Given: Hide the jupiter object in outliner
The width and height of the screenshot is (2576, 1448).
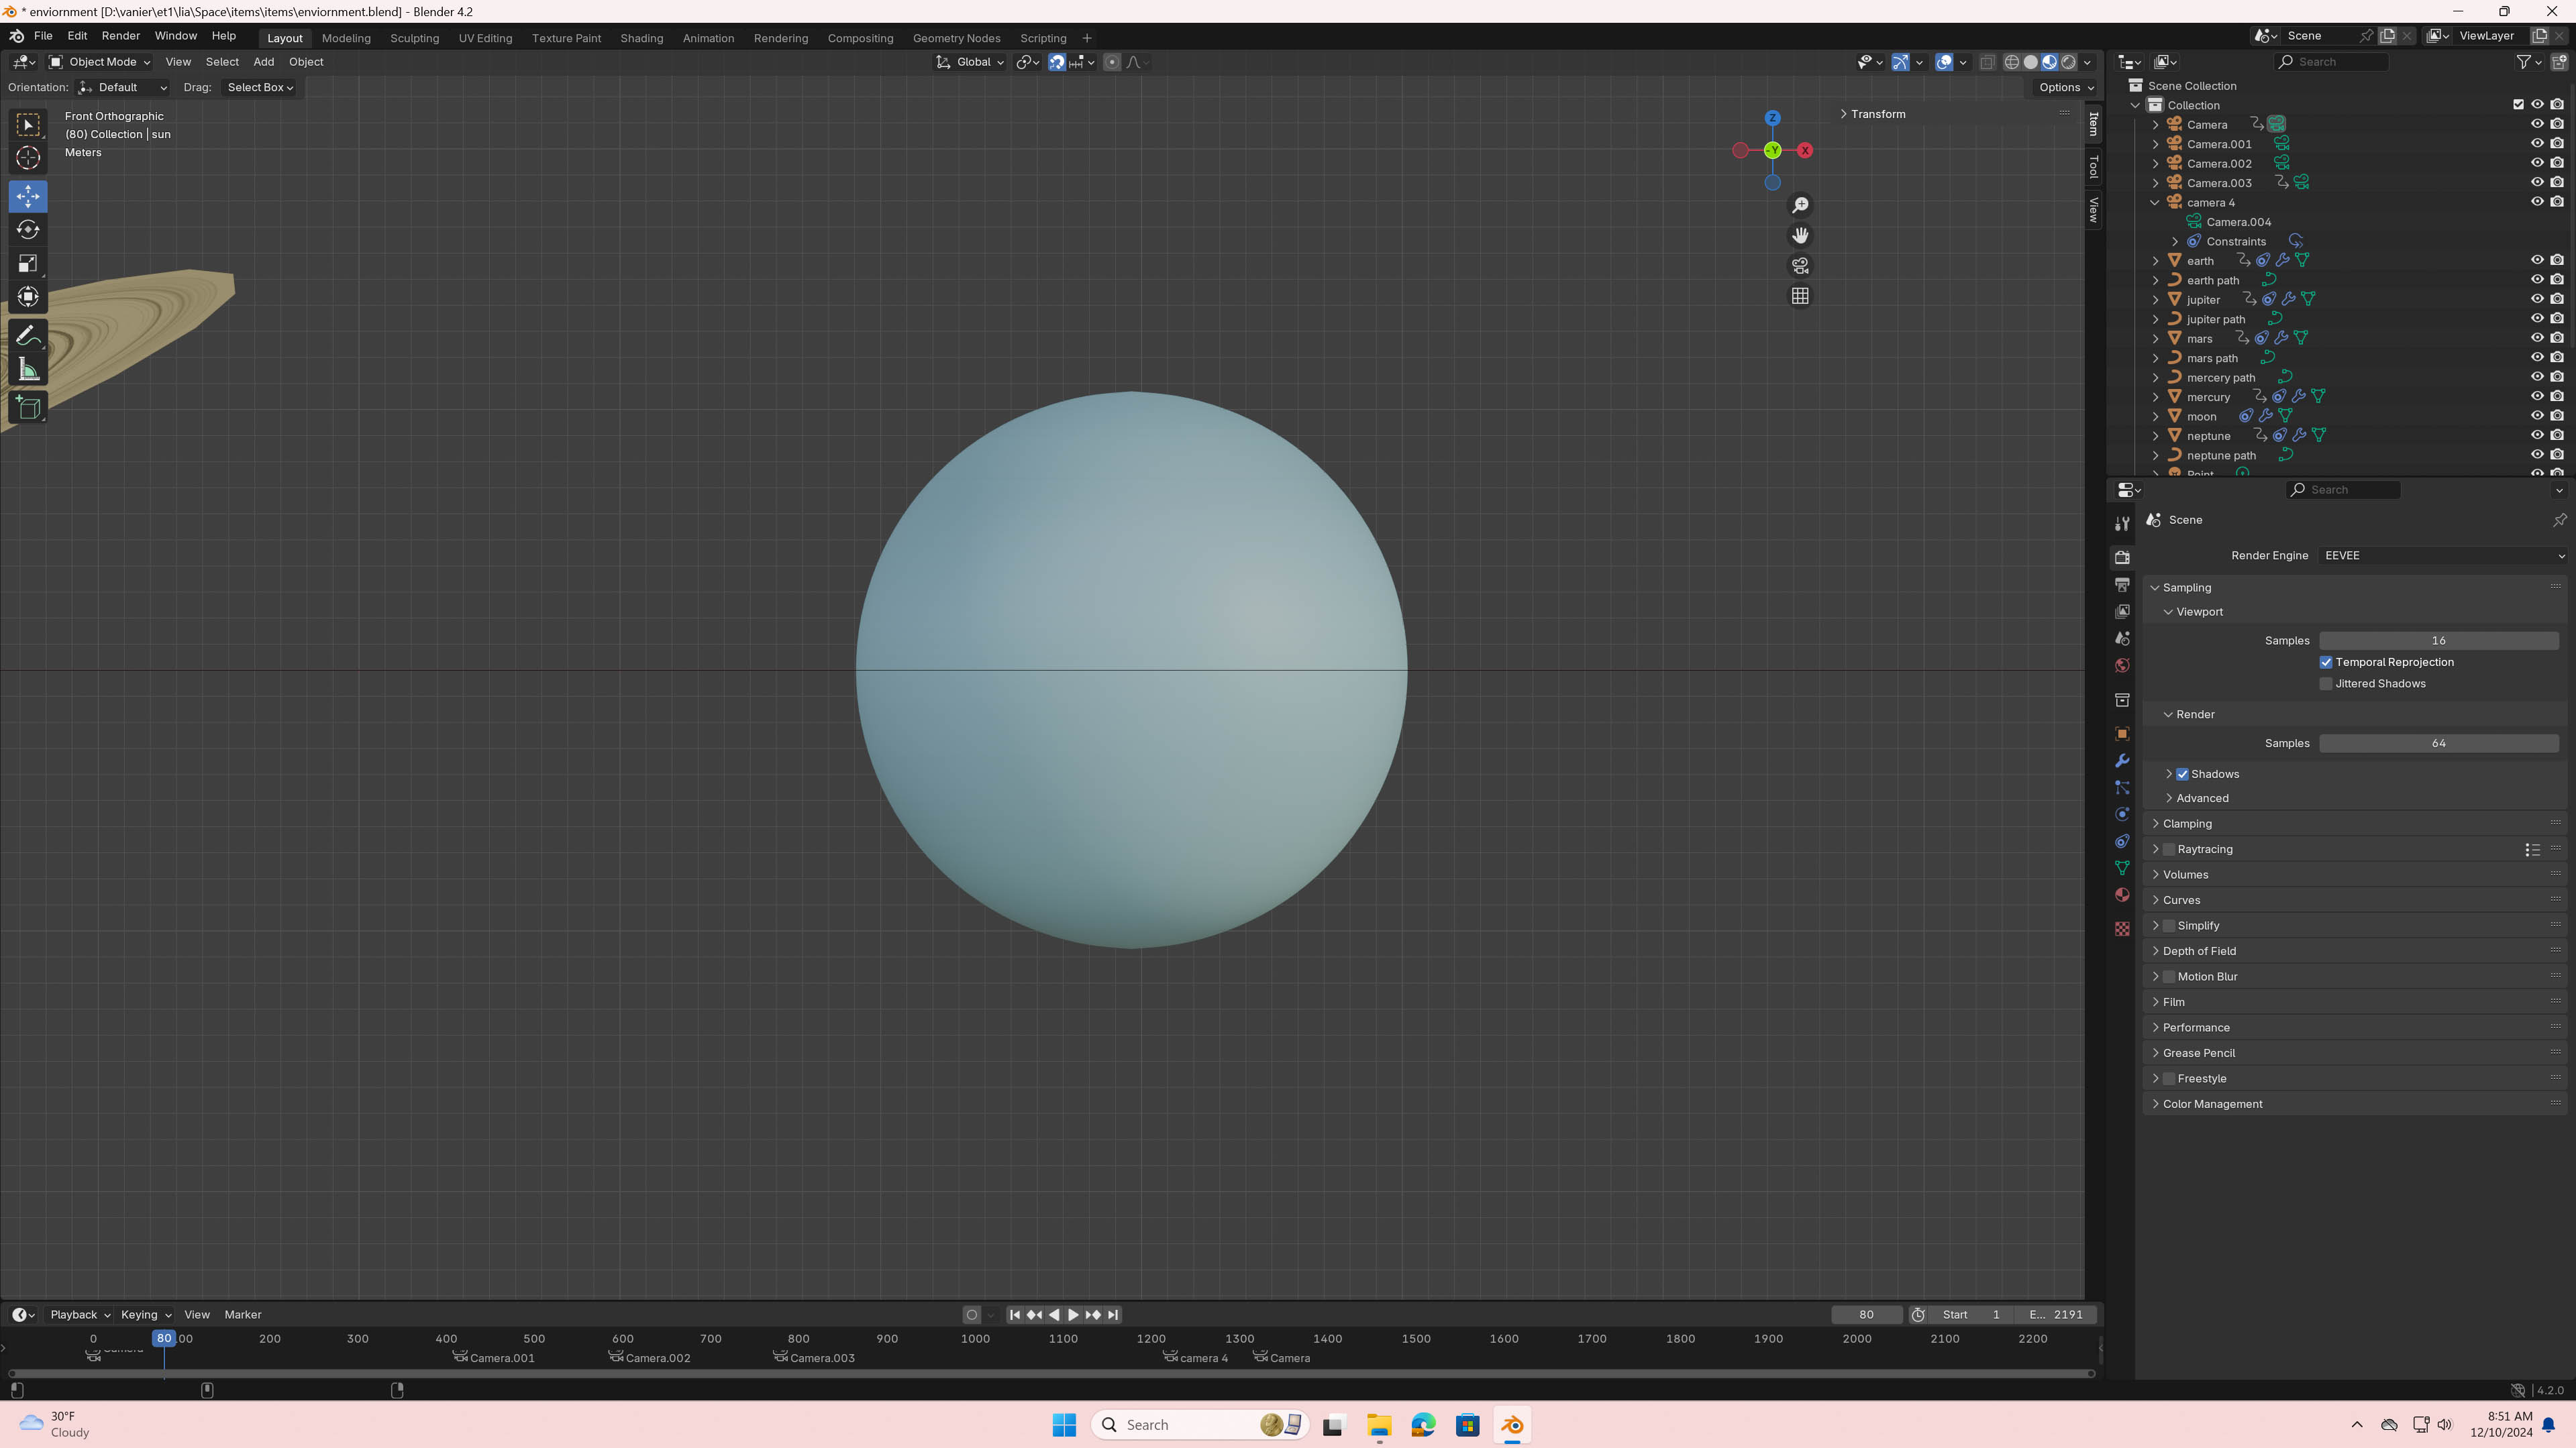Looking at the screenshot, I should pyautogui.click(x=2537, y=299).
